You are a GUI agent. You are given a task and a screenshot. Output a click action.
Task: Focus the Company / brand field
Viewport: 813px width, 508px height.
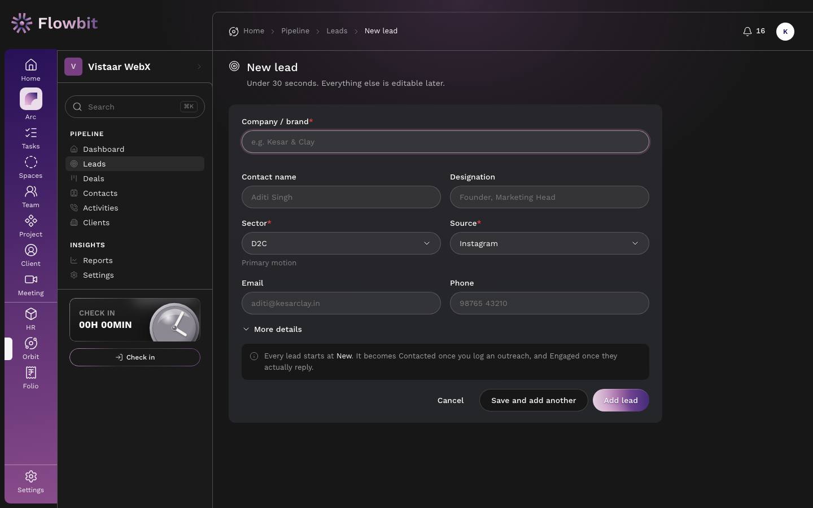445,142
